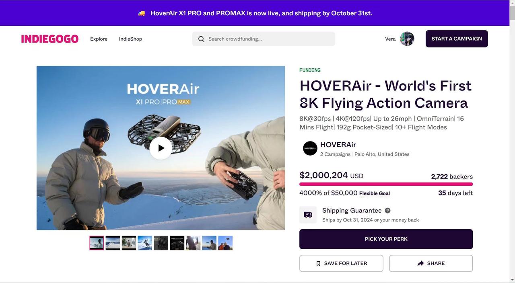Open the IndieShop menu item

point(130,39)
